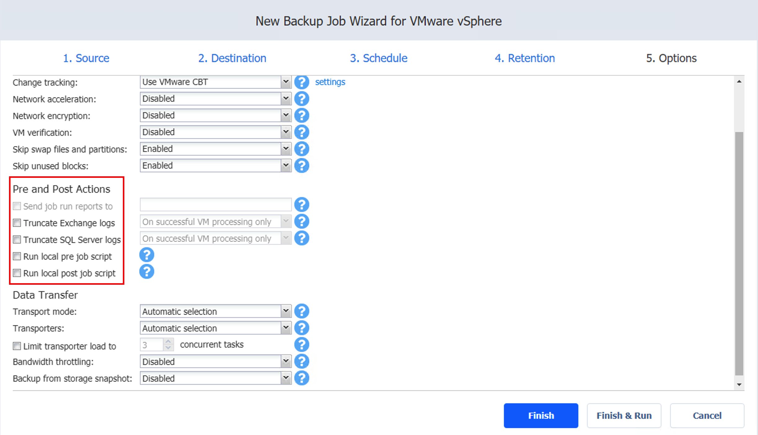Open help for Network acceleration
Viewport: 758px width, 435px height.
(301, 99)
